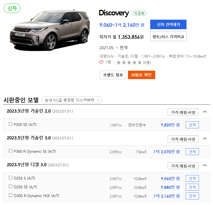Screen dimensions: 213x205
Task: Click the D250 SE (A/T) trim name
Action: point(25,187)
